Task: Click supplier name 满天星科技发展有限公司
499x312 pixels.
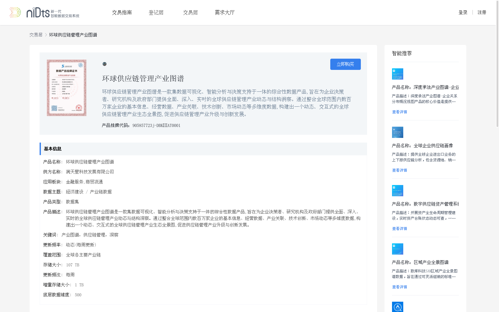Action: (x=90, y=172)
